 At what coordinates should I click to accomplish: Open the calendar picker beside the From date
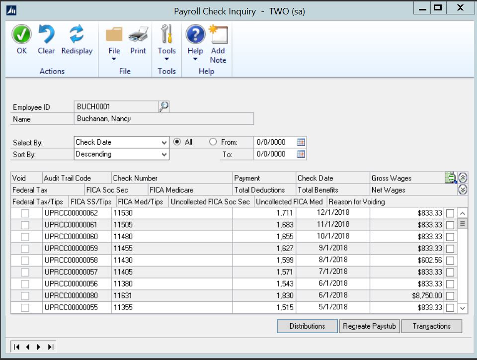coord(301,142)
